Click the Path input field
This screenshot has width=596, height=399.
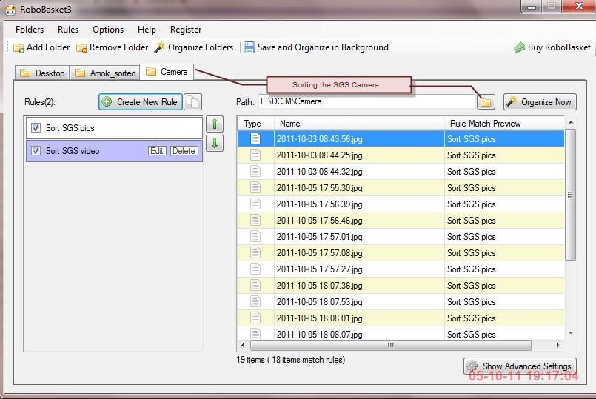(367, 101)
